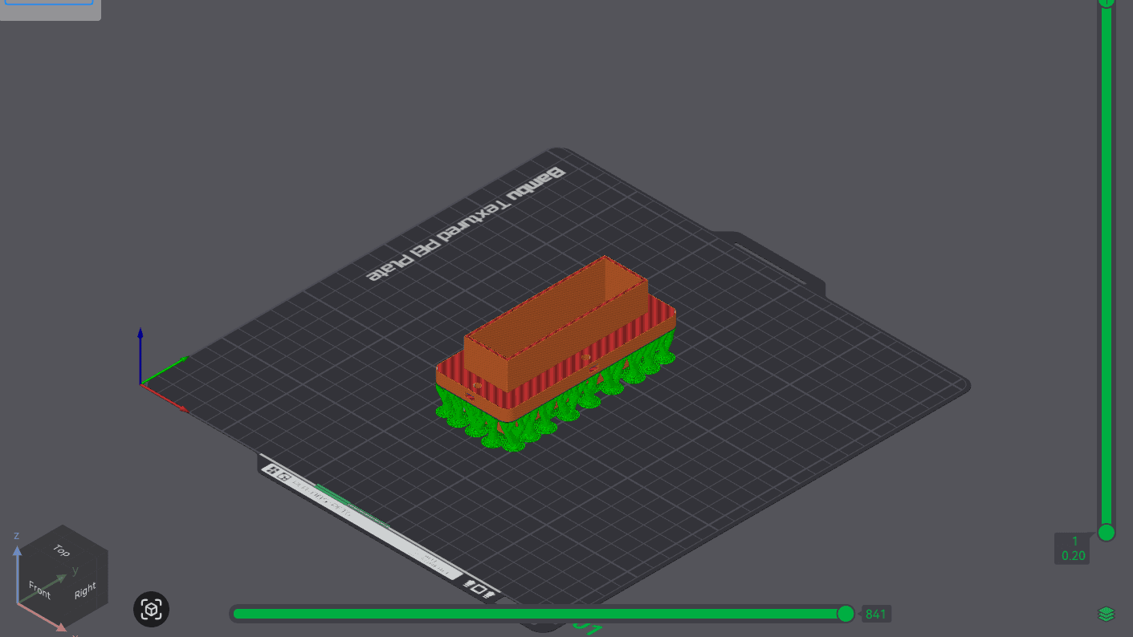Click the 841 move count badge
Screen dimensions: 1133x637
pyautogui.click(x=876, y=614)
